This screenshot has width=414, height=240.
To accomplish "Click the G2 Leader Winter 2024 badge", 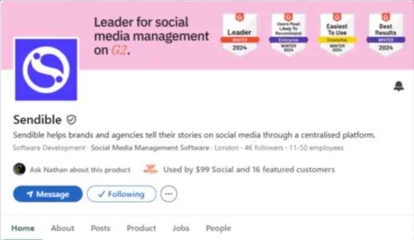I will [240, 34].
